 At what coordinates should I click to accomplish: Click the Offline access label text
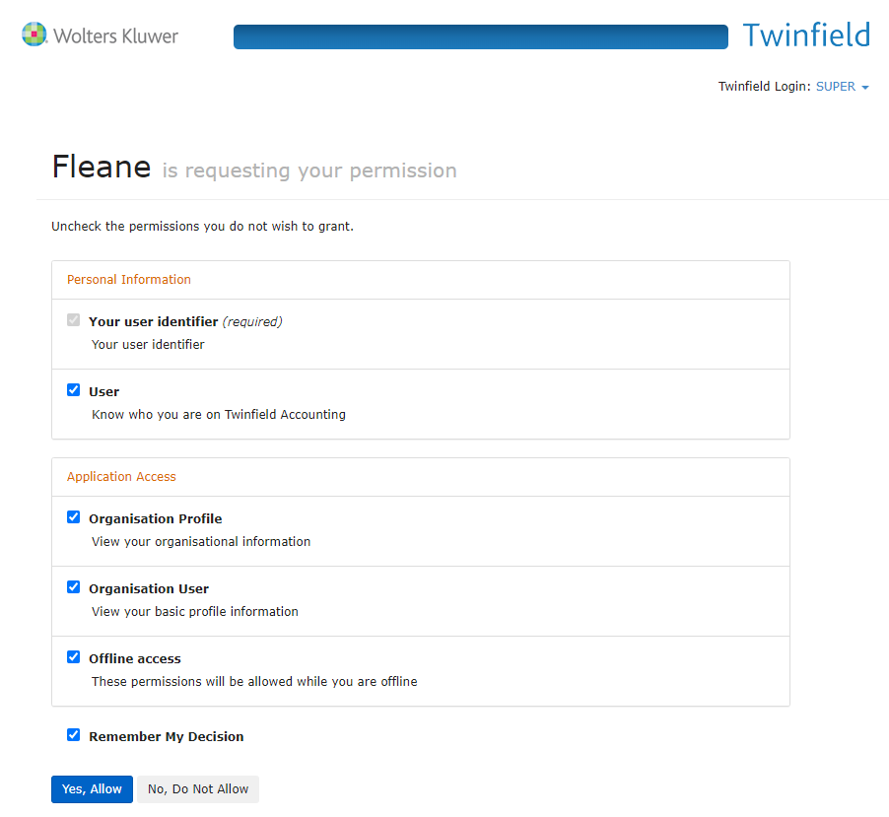pyautogui.click(x=135, y=659)
